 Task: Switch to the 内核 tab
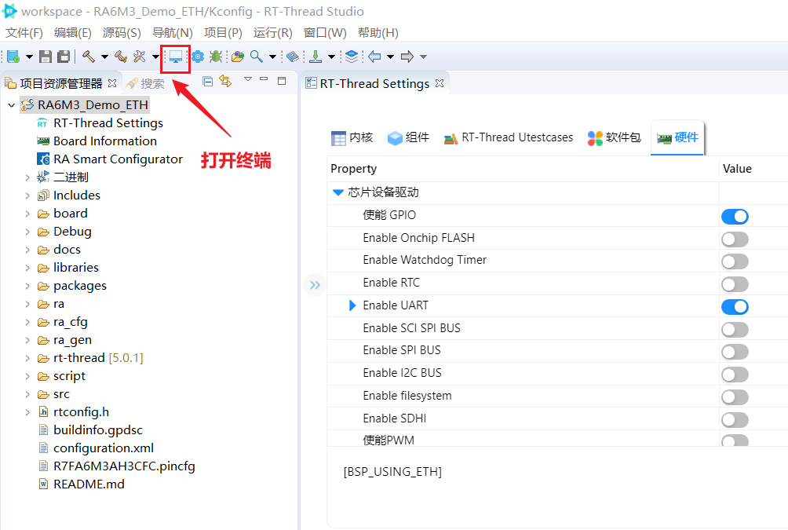(x=352, y=137)
